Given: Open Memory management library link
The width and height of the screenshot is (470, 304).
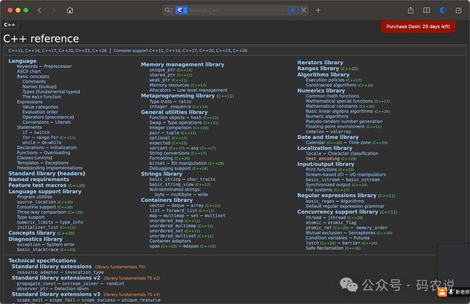Looking at the screenshot, I should [x=182, y=64].
